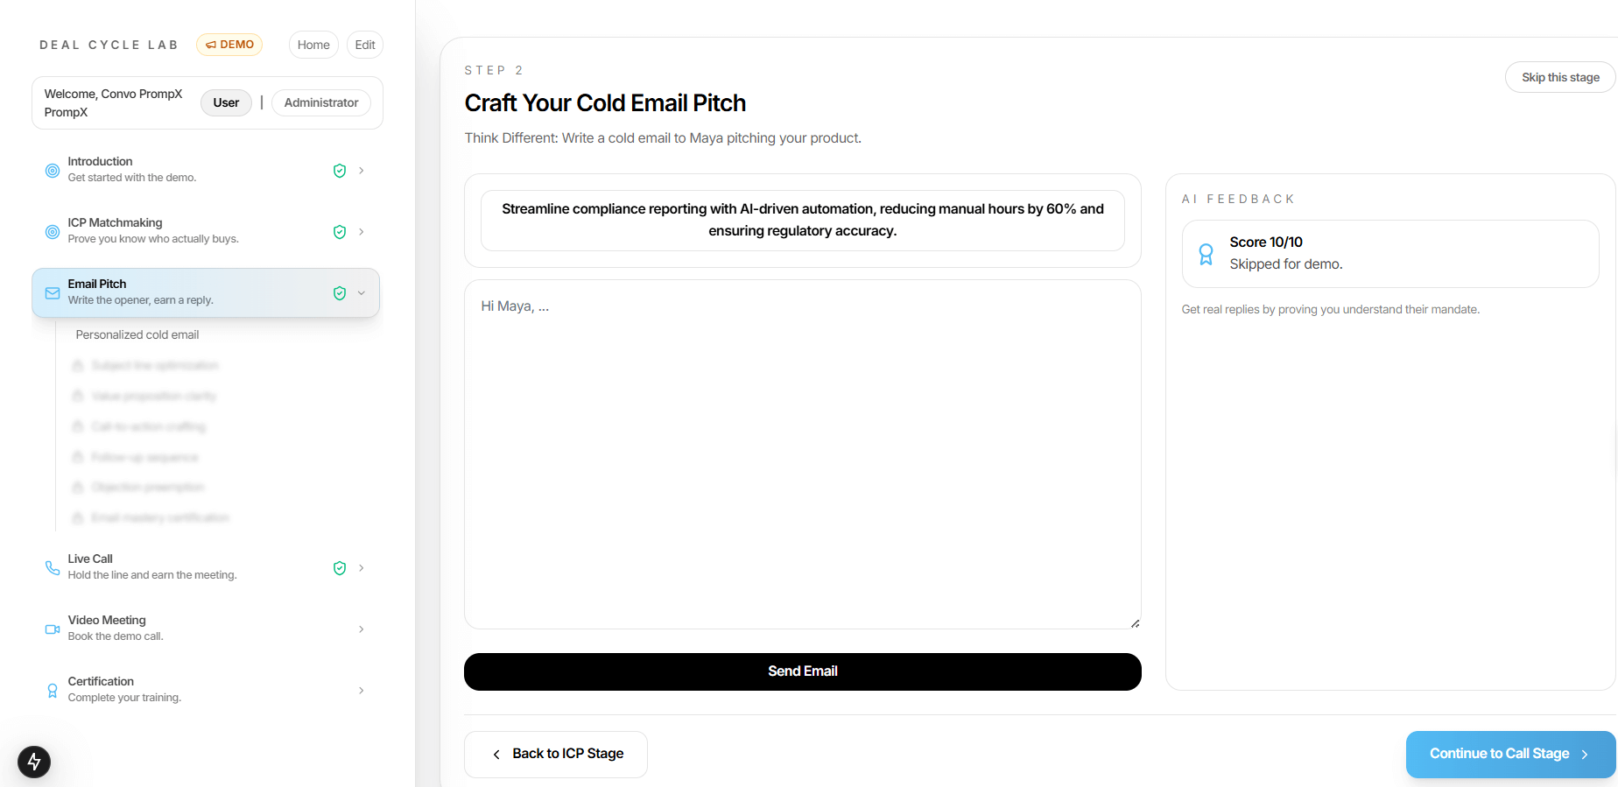Expand the Introduction stage chevron
The height and width of the screenshot is (787, 1618).
[361, 170]
